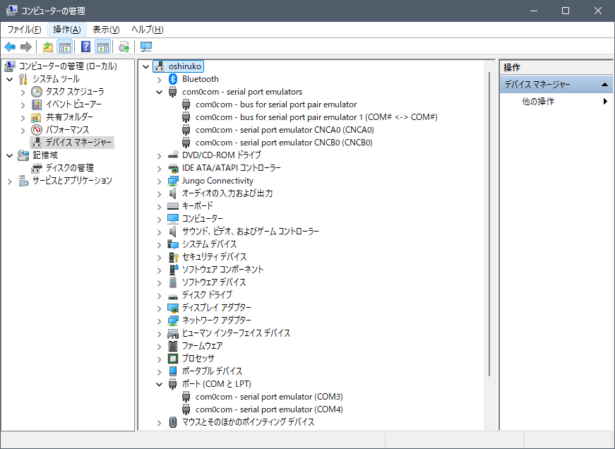
Task: Toggle the Show/Hide Action Pane toolbar button
Action: tap(103, 47)
